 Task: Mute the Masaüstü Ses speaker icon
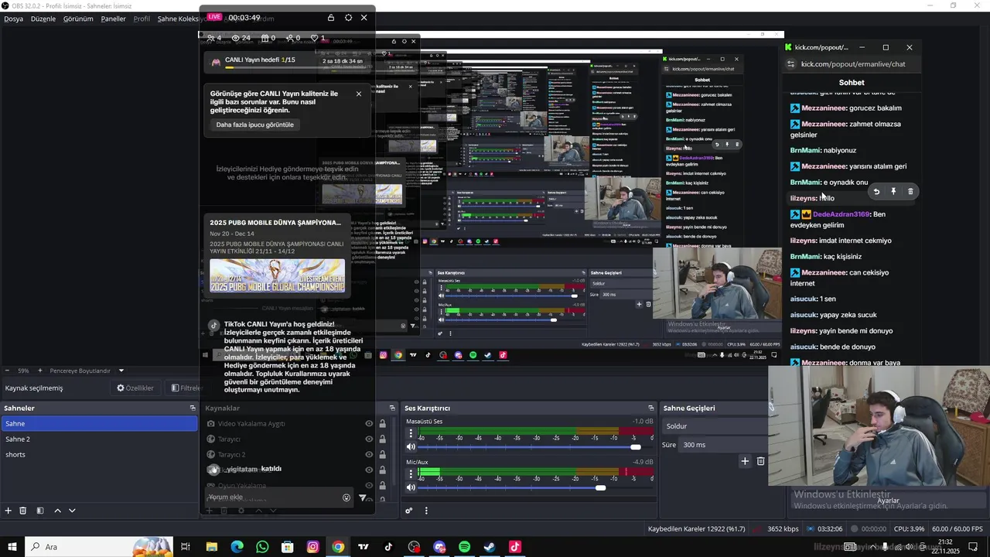(411, 447)
